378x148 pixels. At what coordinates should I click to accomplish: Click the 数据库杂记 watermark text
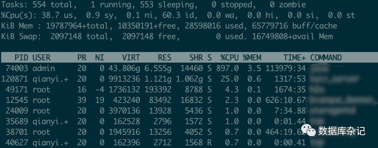click(x=342, y=131)
